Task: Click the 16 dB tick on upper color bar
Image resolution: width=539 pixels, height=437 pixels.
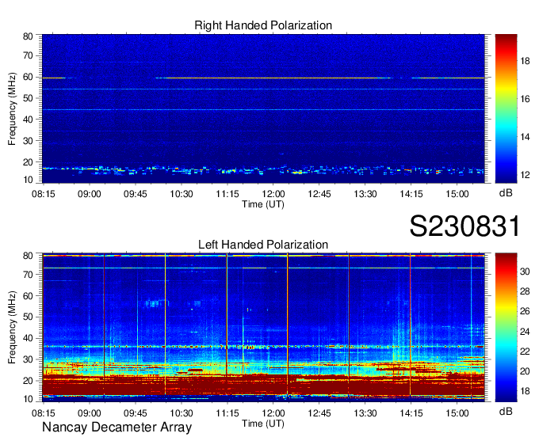Action: point(525,99)
